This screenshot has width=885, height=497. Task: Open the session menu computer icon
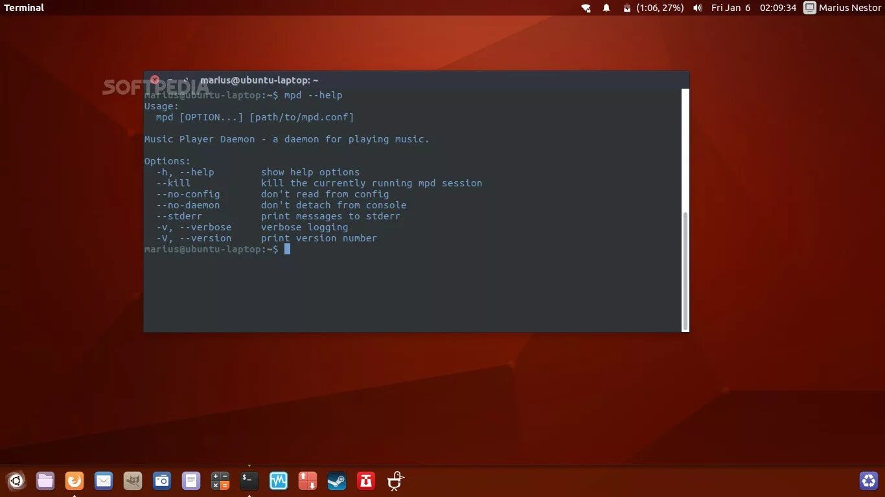tap(810, 8)
